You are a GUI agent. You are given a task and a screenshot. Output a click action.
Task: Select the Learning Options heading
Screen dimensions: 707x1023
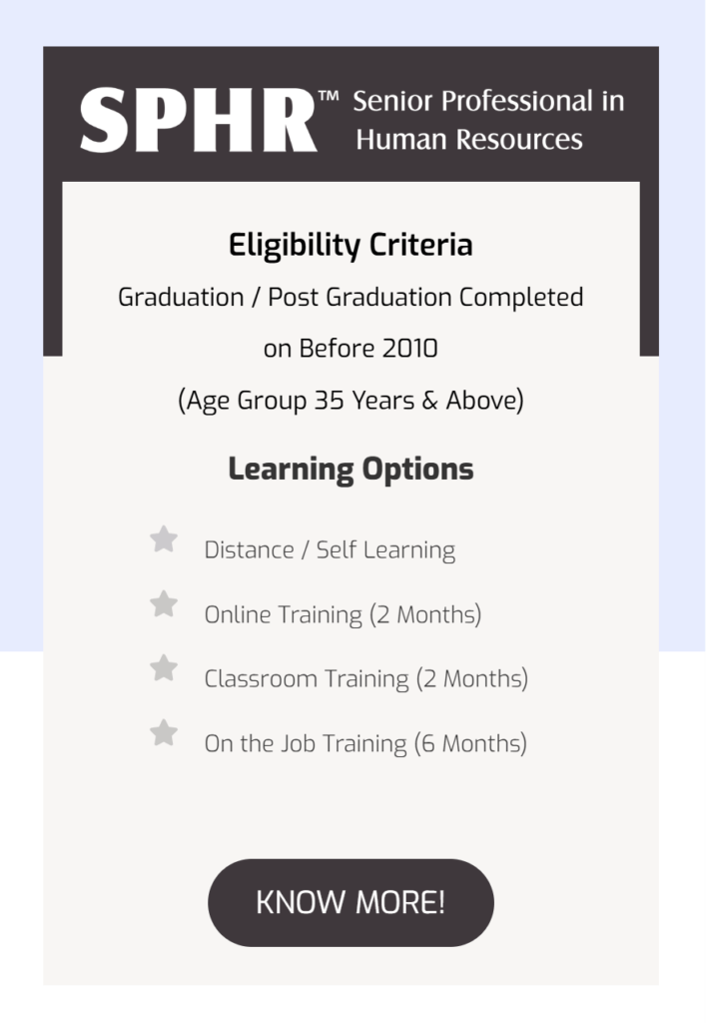352,468
